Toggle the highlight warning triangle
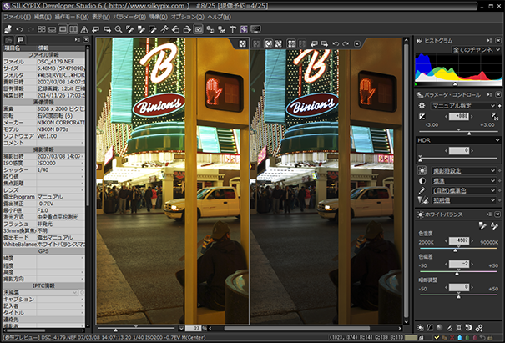Image resolution: width=505 pixels, height=343 pixels. tap(84, 30)
